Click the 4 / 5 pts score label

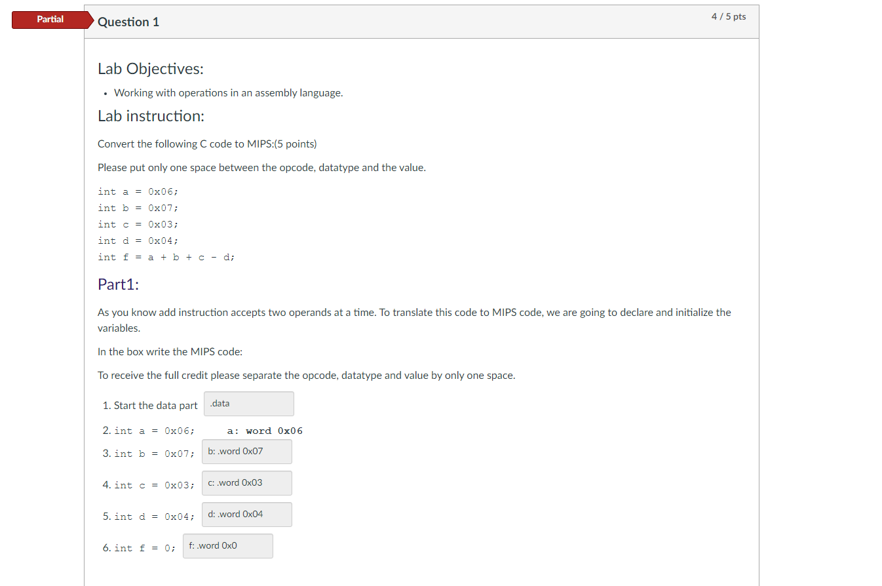[729, 16]
